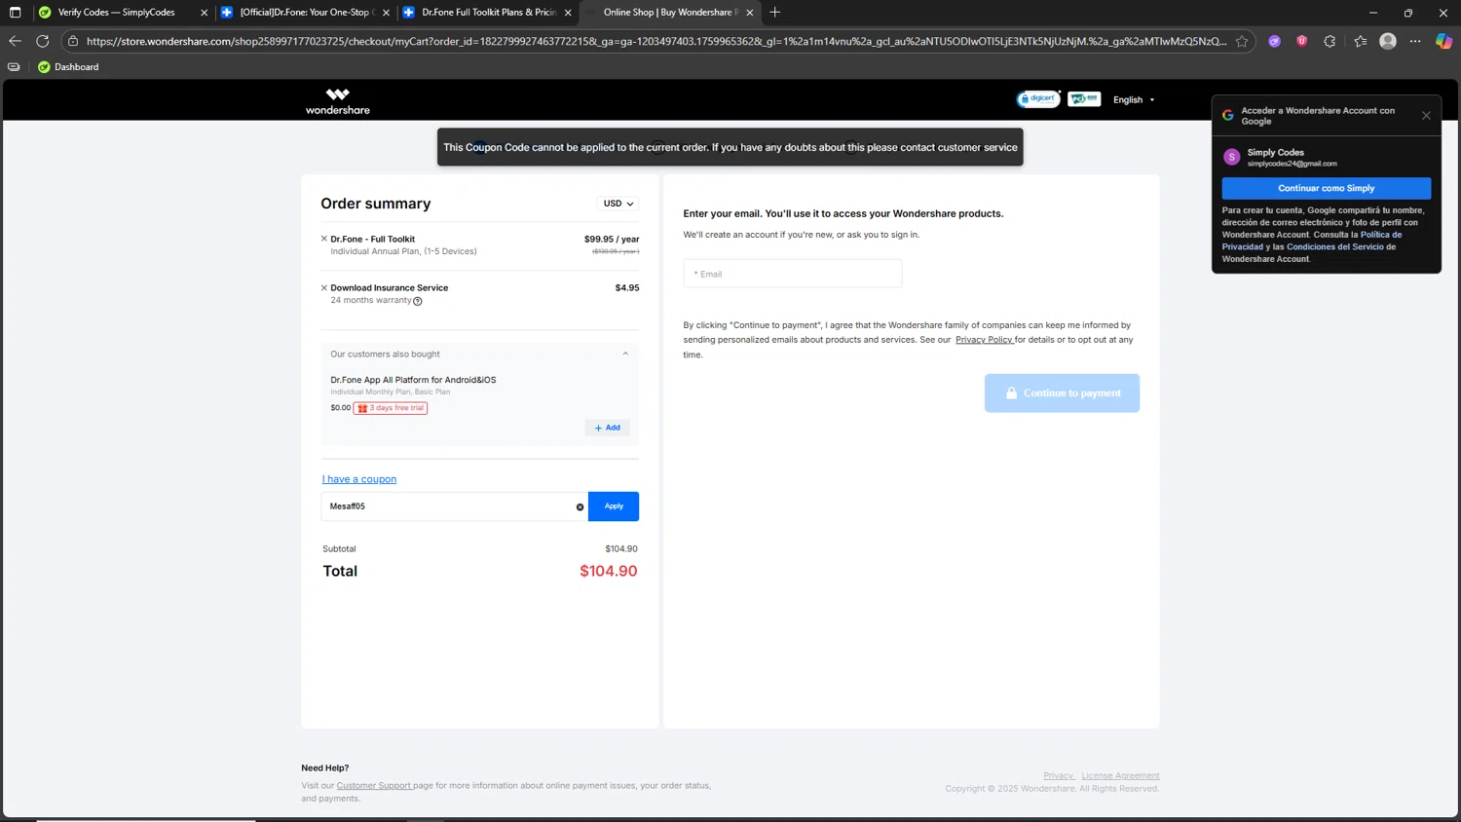Click the red shield extension icon
This screenshot has height=822, width=1461.
tap(1301, 41)
